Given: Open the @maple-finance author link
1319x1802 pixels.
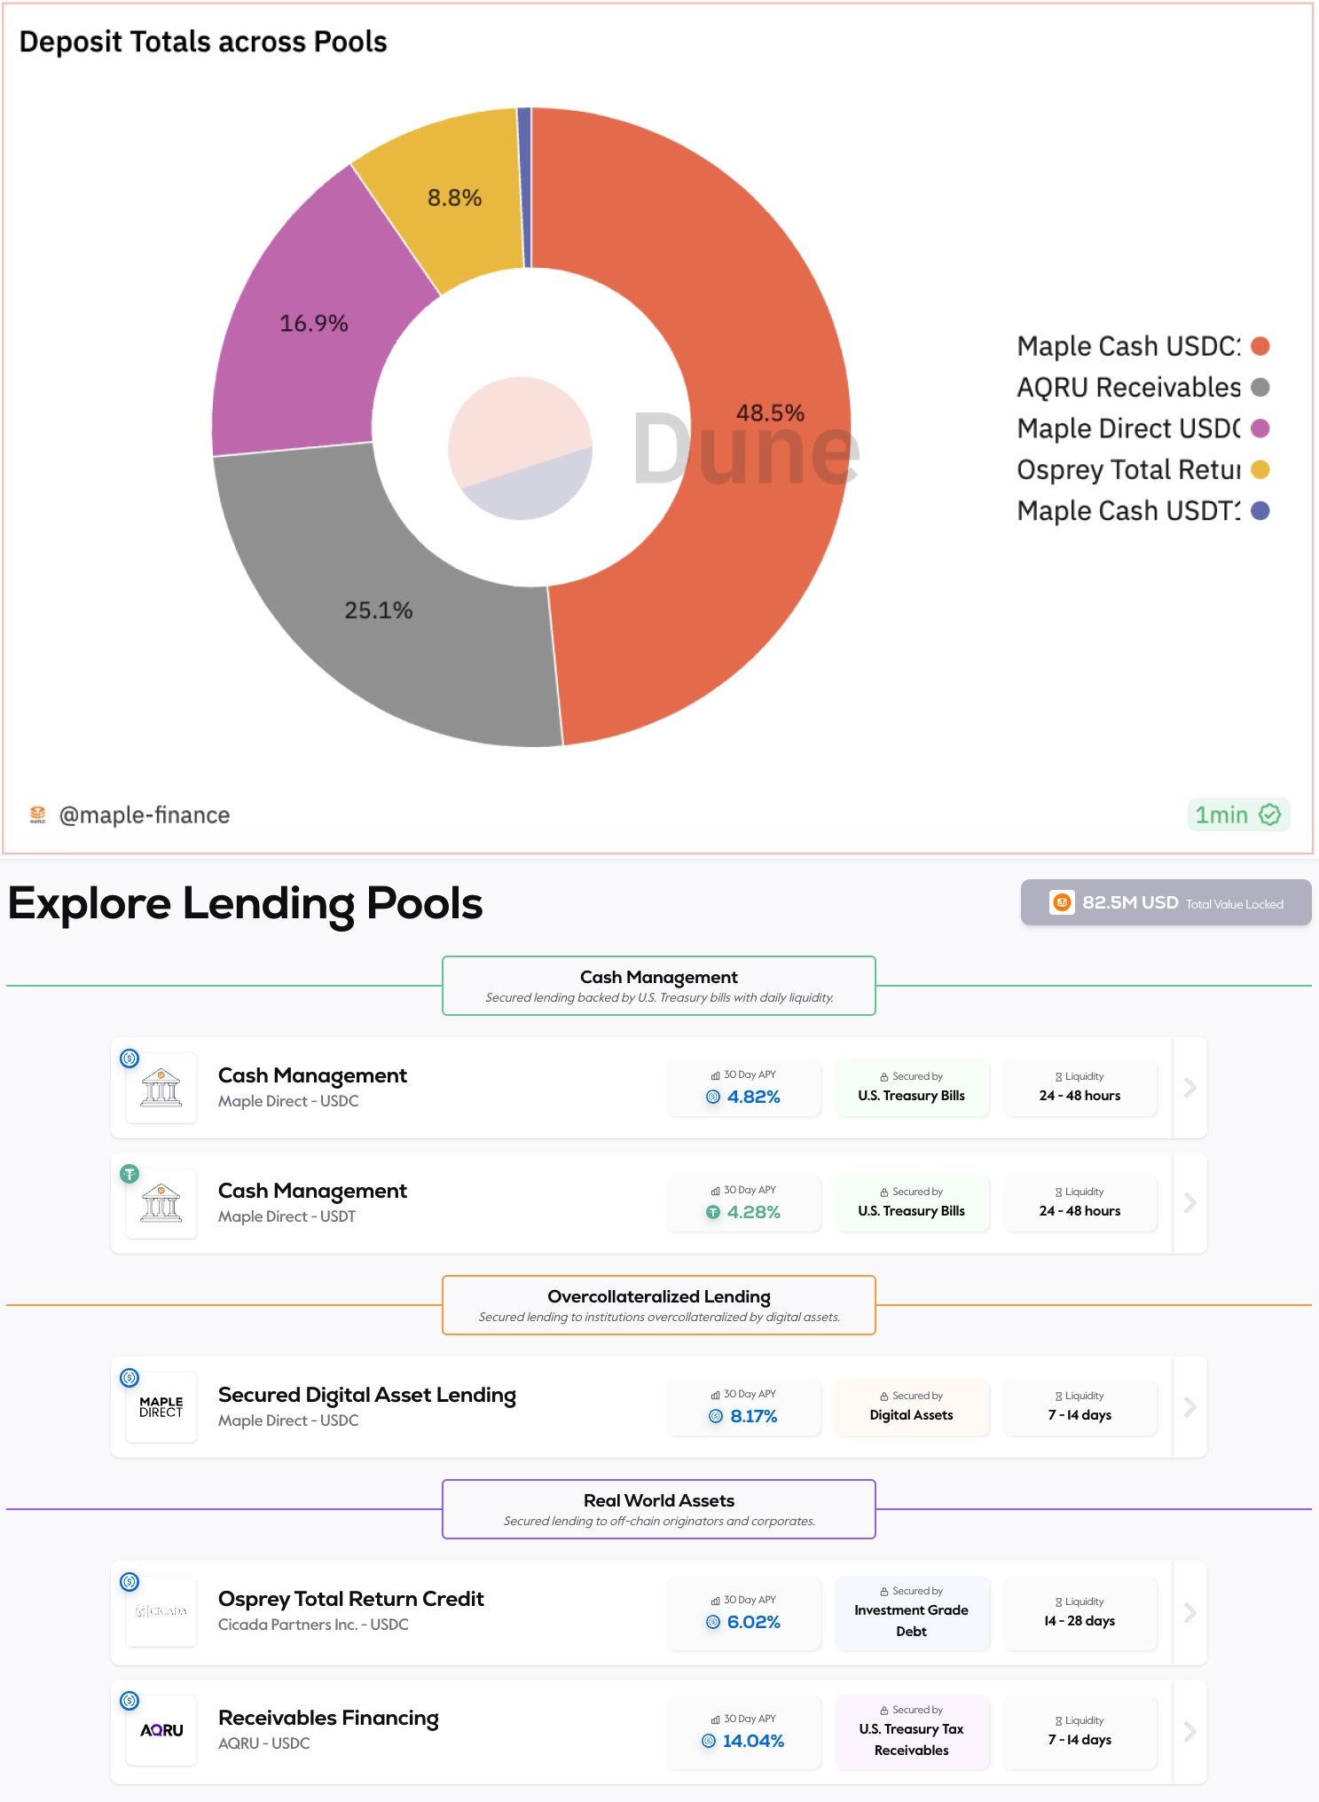Looking at the screenshot, I should click(x=144, y=814).
